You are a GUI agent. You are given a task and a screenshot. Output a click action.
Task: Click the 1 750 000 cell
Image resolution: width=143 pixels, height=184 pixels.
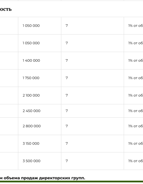coord(31,78)
